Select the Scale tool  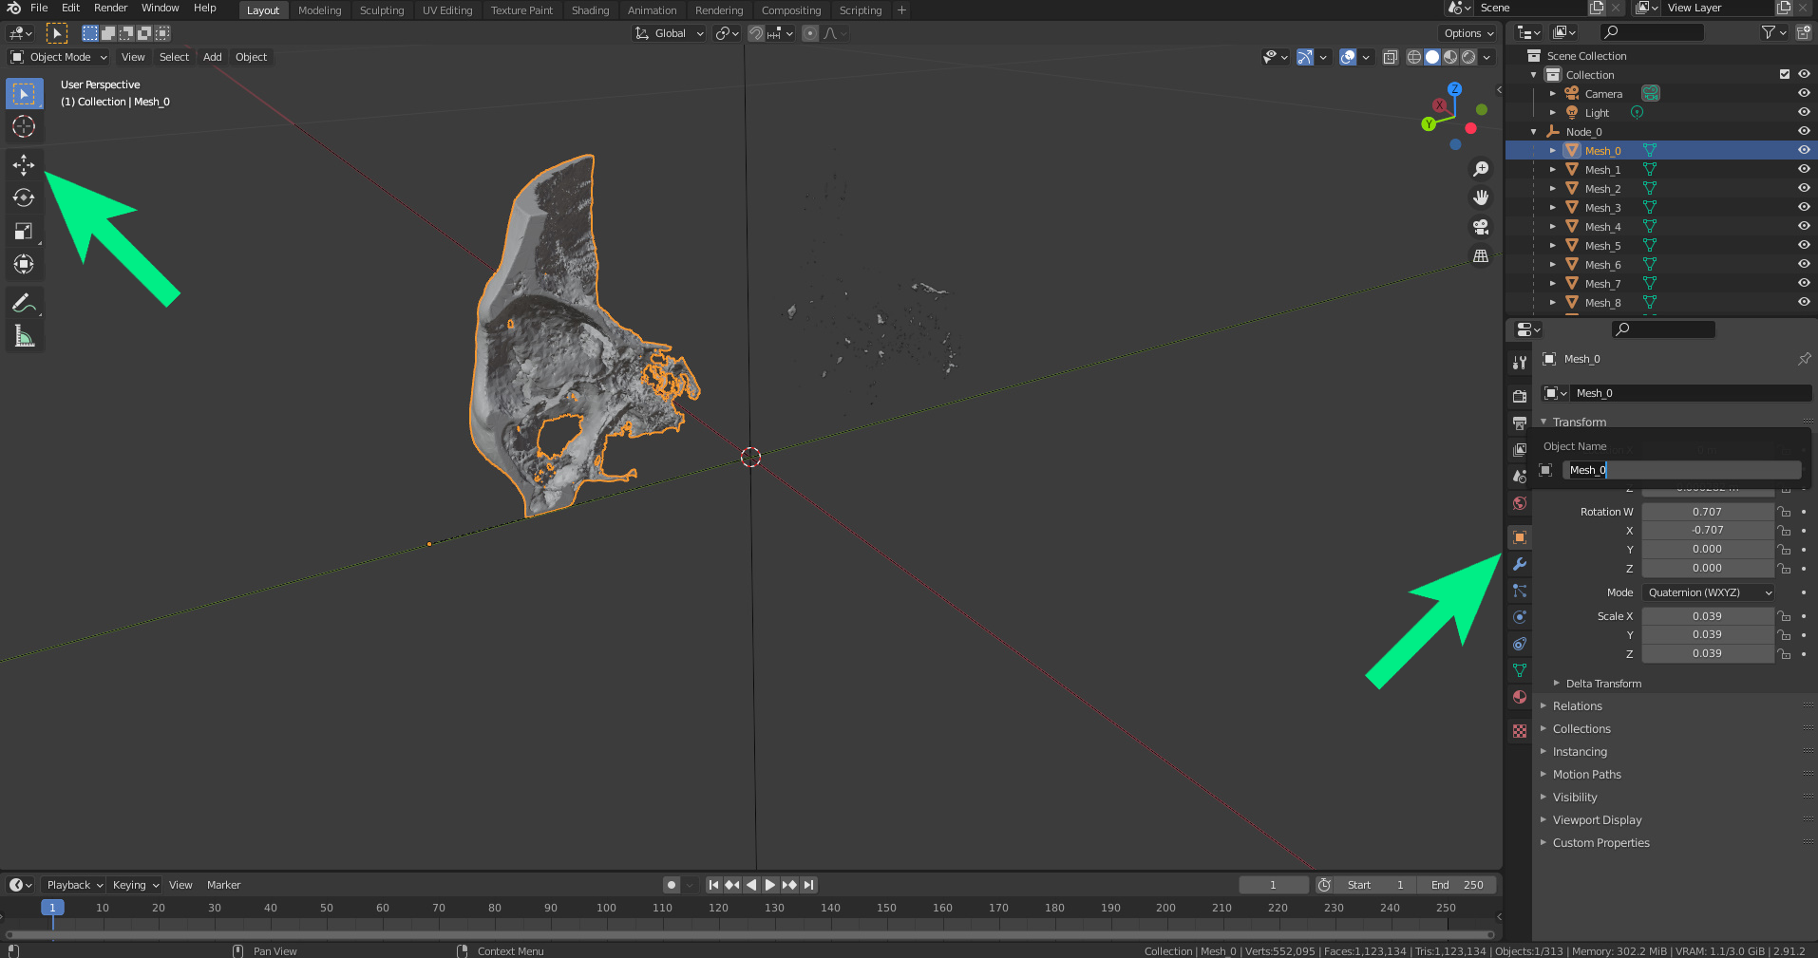point(24,232)
